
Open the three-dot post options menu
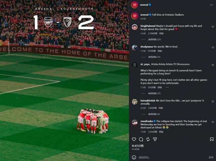[211, 5]
